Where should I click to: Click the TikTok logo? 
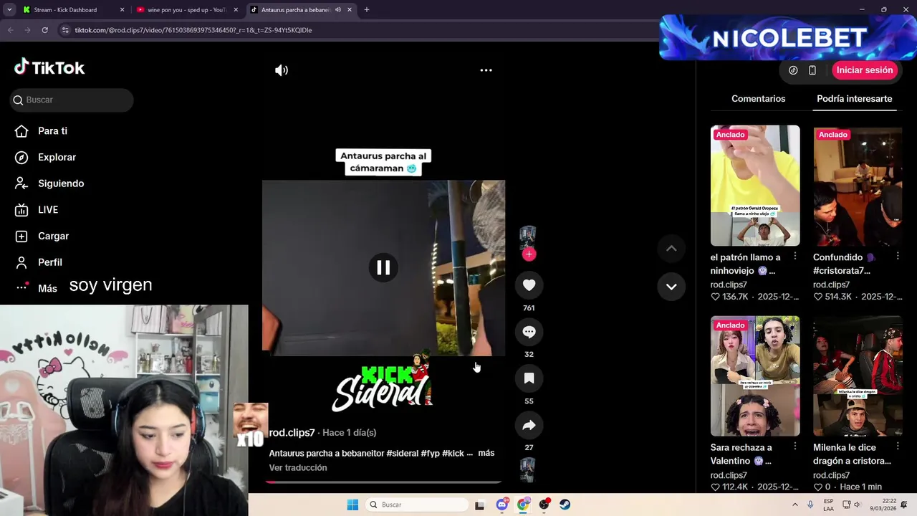(49, 67)
